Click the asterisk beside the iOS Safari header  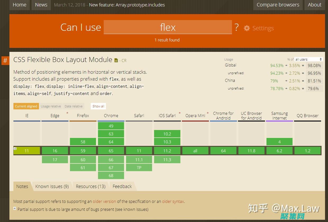(x=180, y=113)
